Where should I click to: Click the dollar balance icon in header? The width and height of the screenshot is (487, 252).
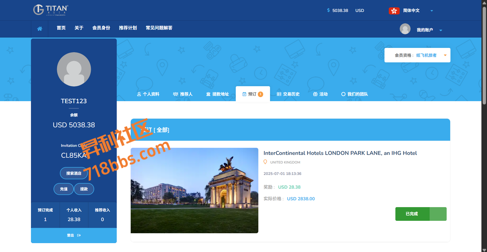(328, 10)
